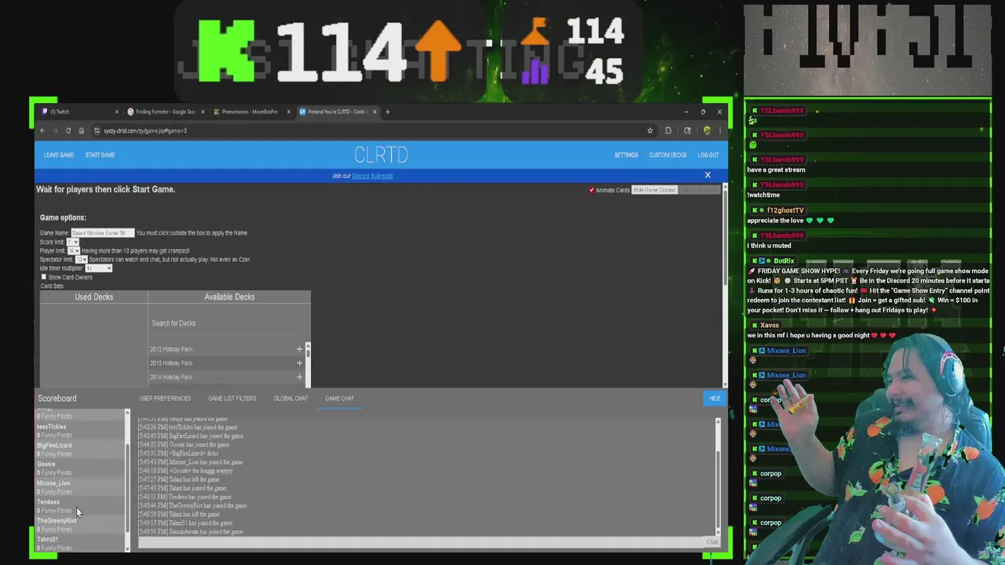Viewport: 1005px width, 565px height.
Task: Switch to the Global Chat tab
Action: [291, 398]
